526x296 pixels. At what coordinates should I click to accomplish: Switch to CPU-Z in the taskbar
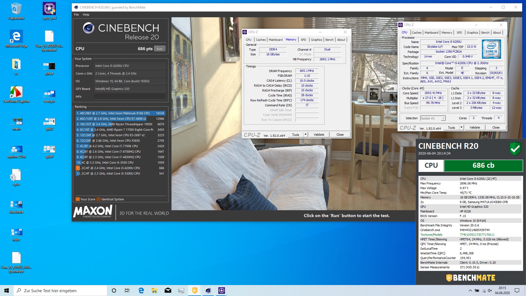221,291
